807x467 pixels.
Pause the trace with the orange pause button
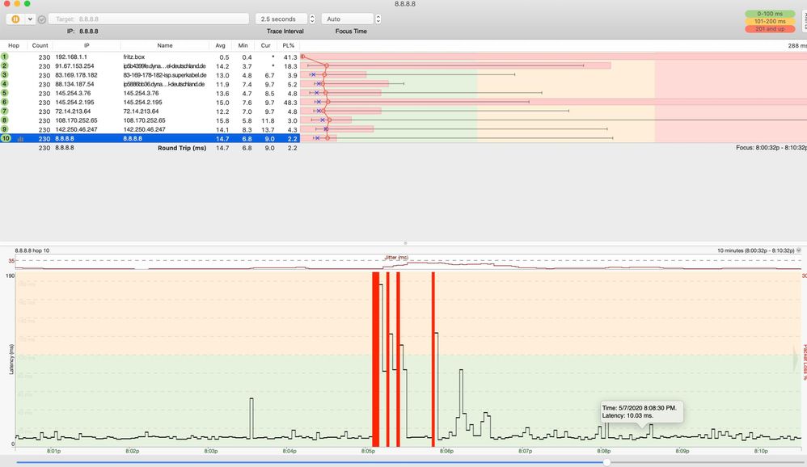point(15,19)
